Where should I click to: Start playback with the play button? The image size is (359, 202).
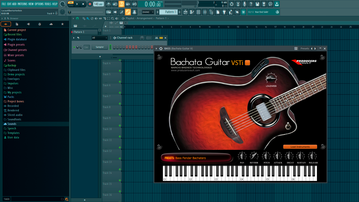[77, 4]
